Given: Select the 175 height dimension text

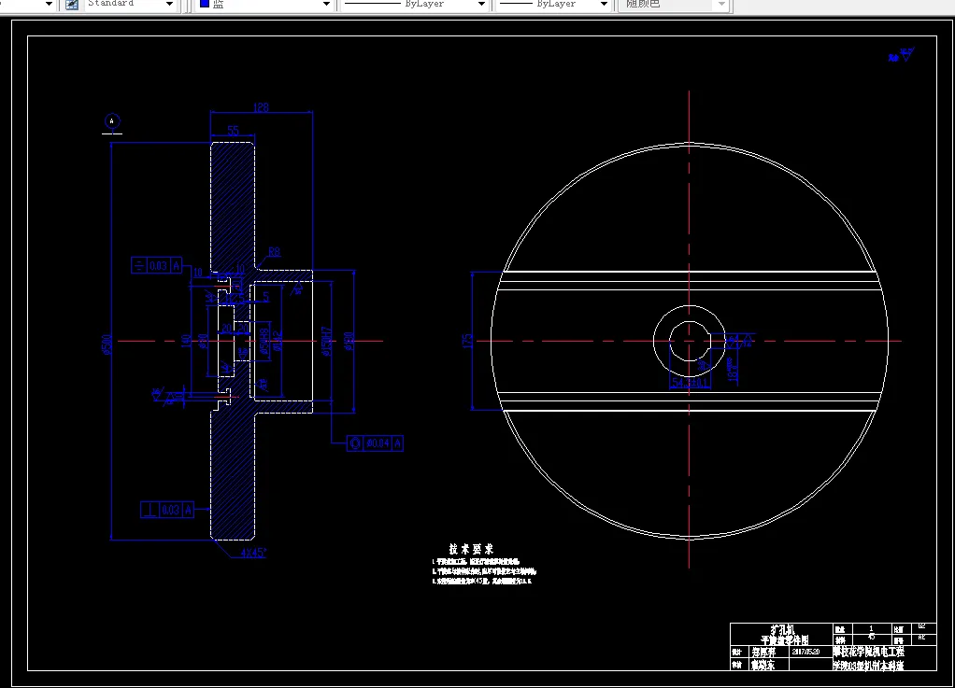Looking at the screenshot, I should click(467, 341).
